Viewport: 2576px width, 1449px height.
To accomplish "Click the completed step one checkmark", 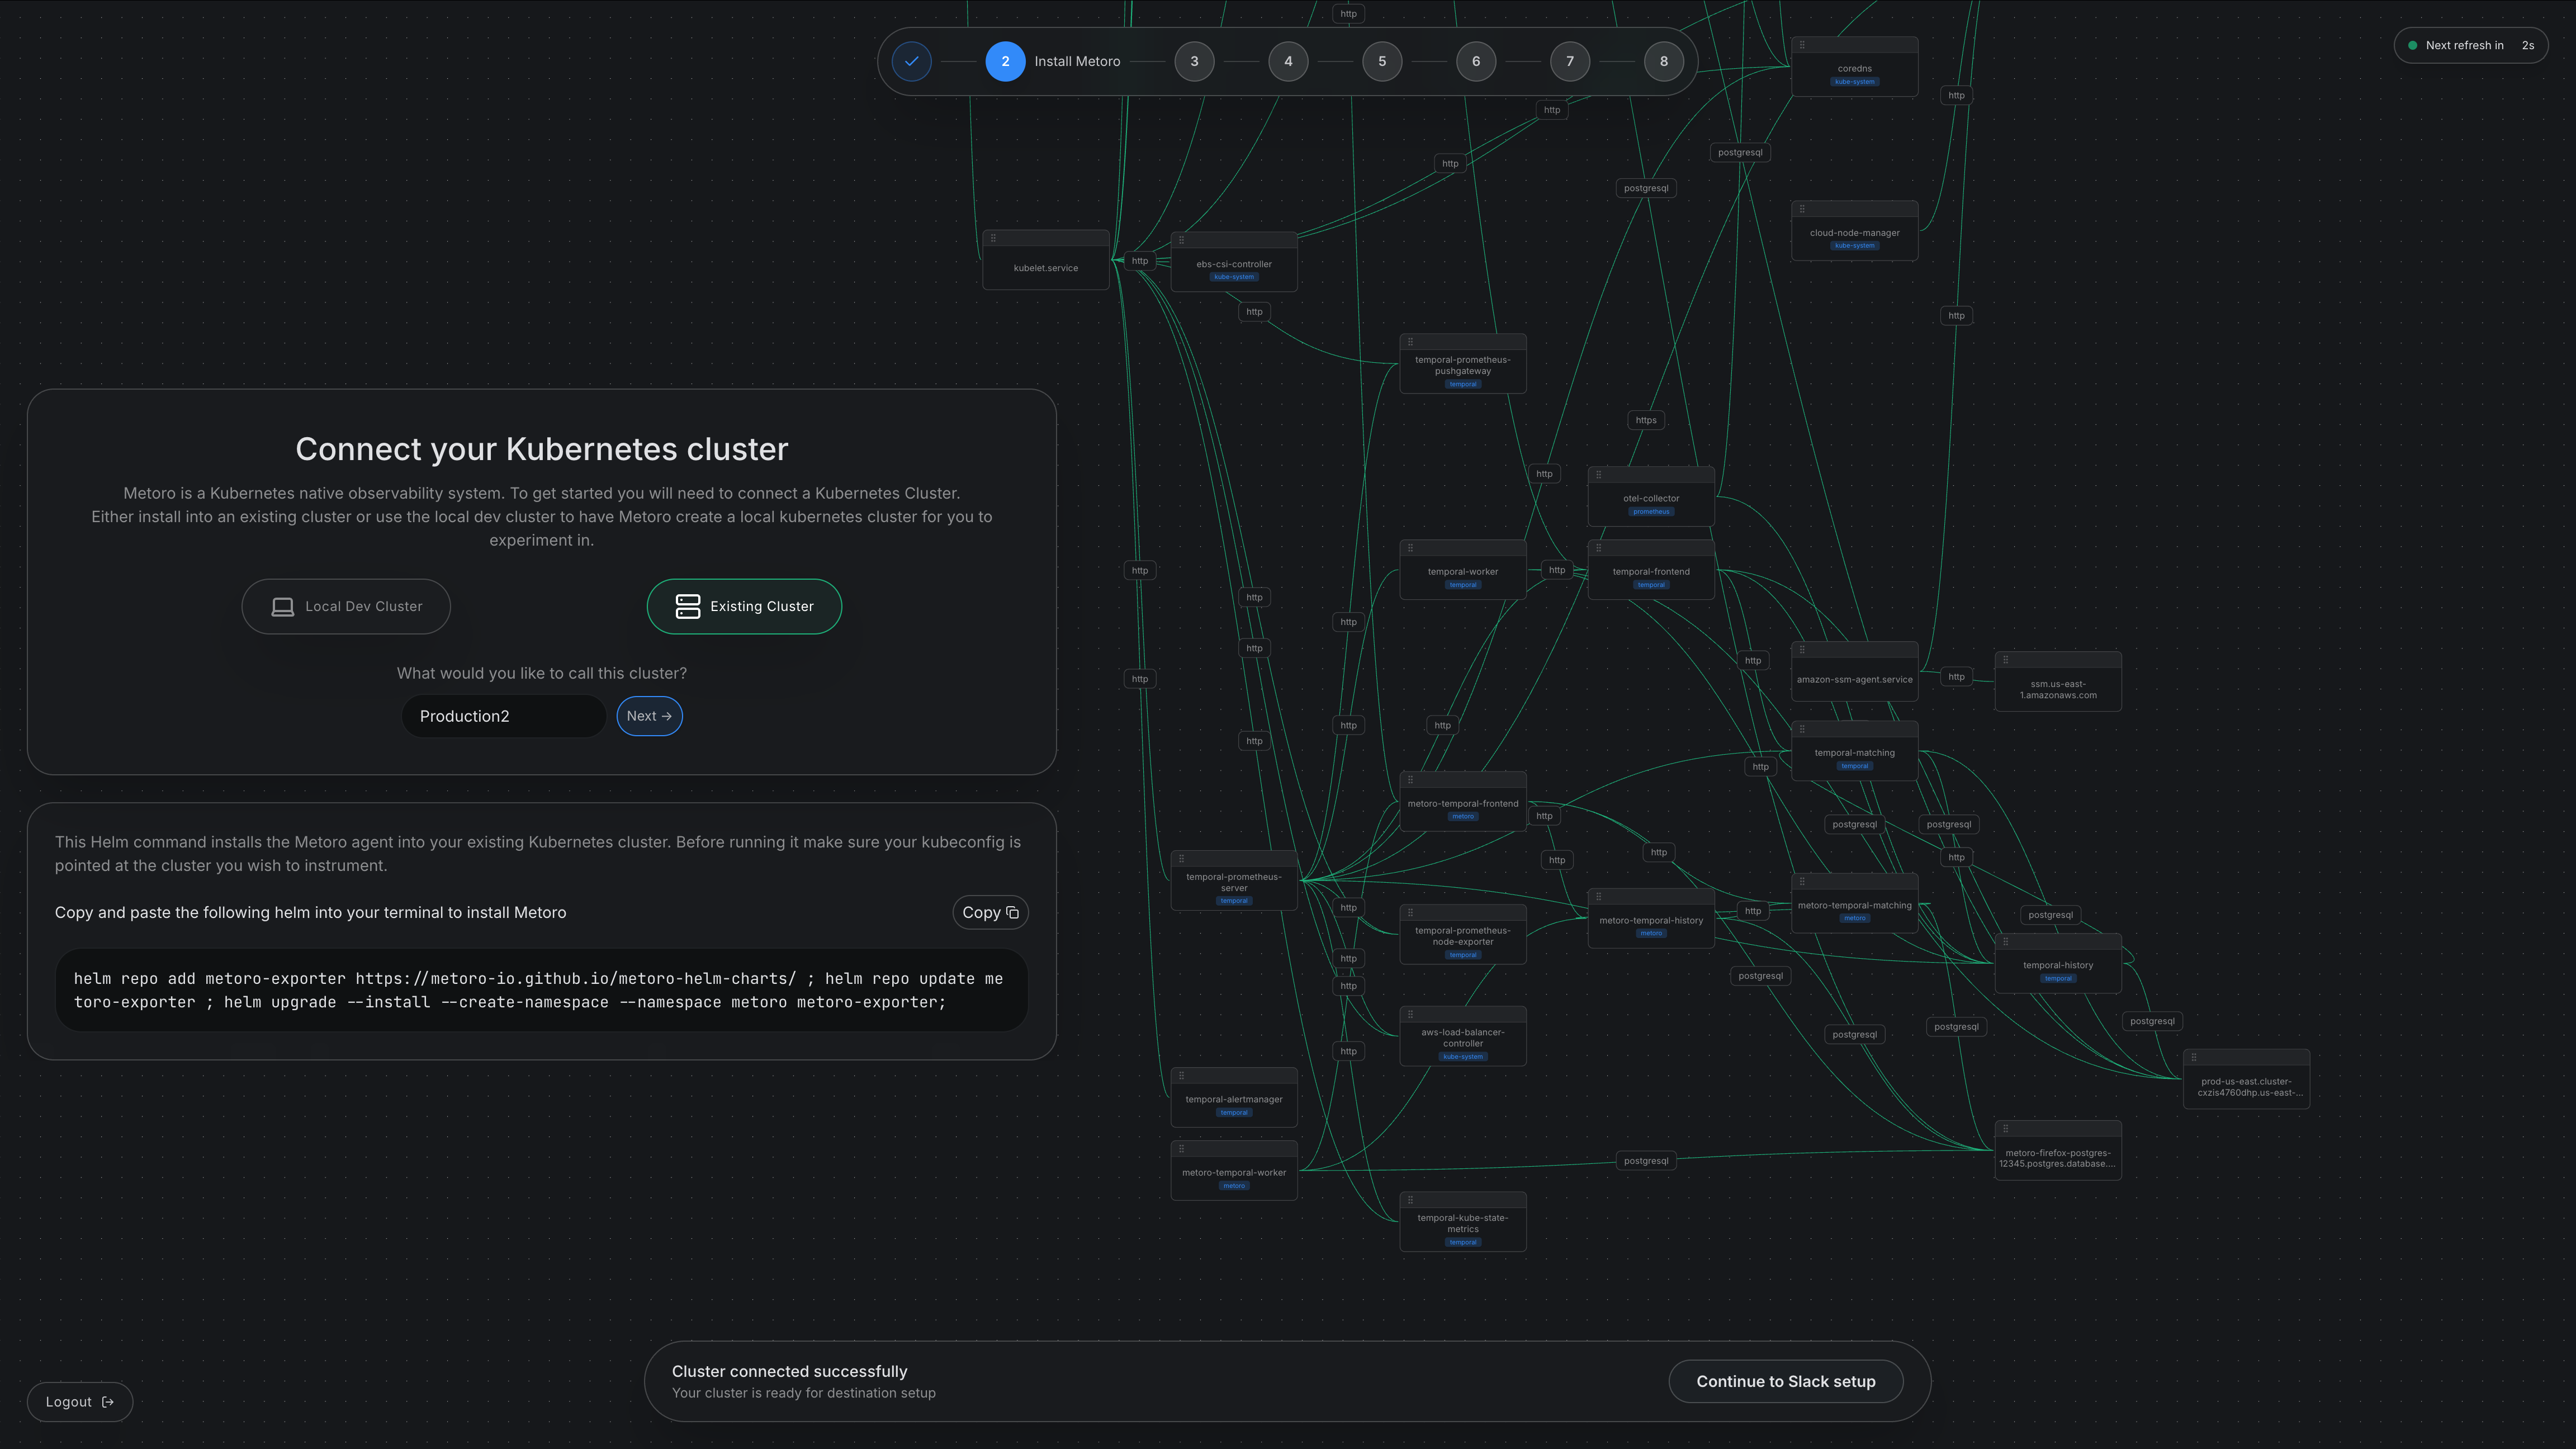I will 911,61.
